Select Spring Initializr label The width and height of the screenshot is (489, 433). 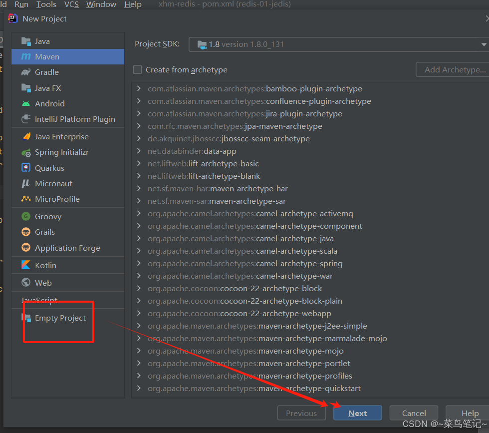click(62, 152)
